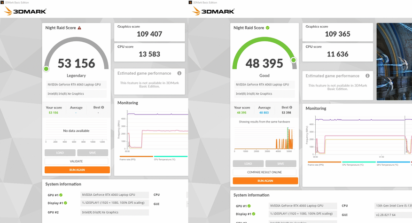Image resolution: width=412 pixels, height=223 pixels.
Task: Click the left 3DMark logo
Action: click(25, 11)
